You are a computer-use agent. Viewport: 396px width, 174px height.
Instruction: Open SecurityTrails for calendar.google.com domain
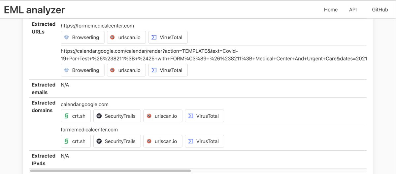(117, 116)
